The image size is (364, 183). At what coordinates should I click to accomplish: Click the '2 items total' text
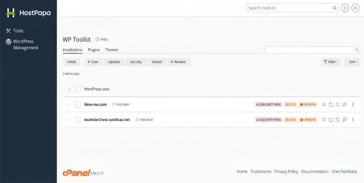71,74
